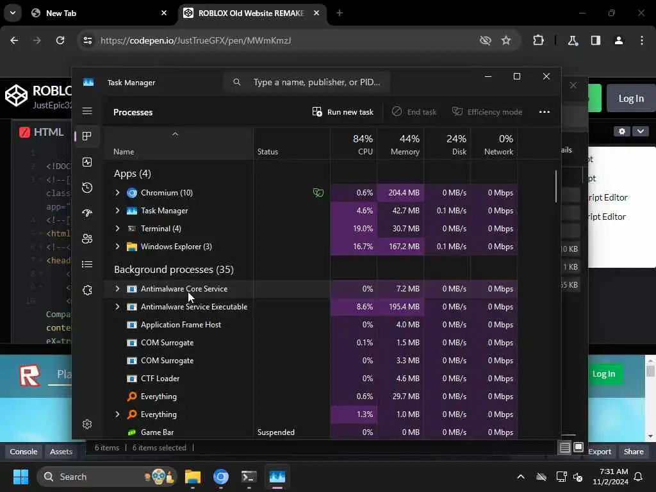Open the browser tab search dropdown
Image resolution: width=656 pixels, height=492 pixels.
(13, 13)
